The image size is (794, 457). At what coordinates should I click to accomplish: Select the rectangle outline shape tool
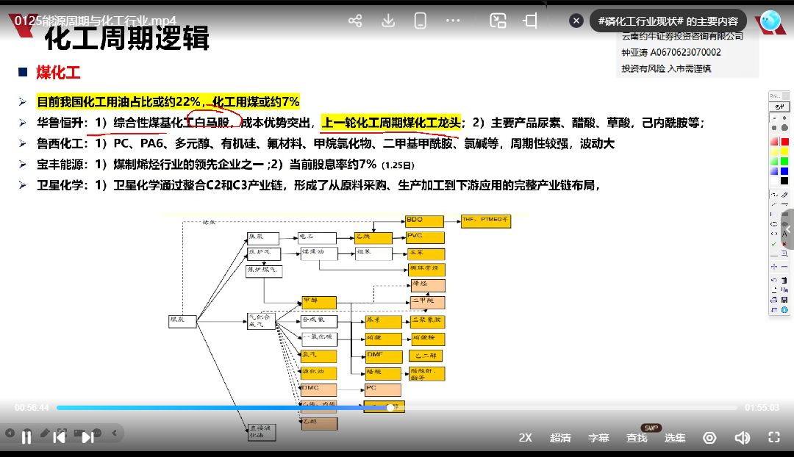773,214
